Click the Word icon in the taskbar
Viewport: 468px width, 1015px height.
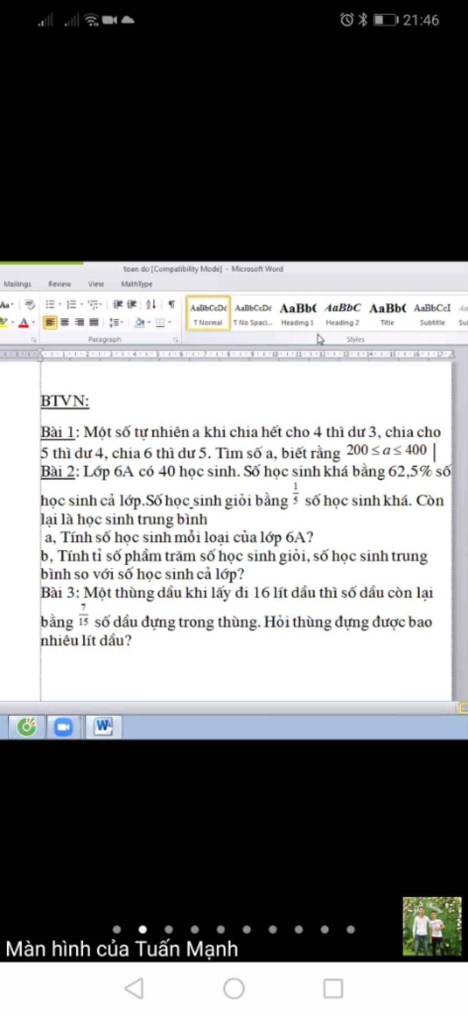coord(103,727)
